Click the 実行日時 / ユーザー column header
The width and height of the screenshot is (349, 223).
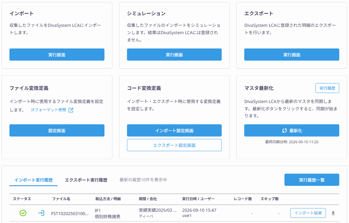point(198,199)
